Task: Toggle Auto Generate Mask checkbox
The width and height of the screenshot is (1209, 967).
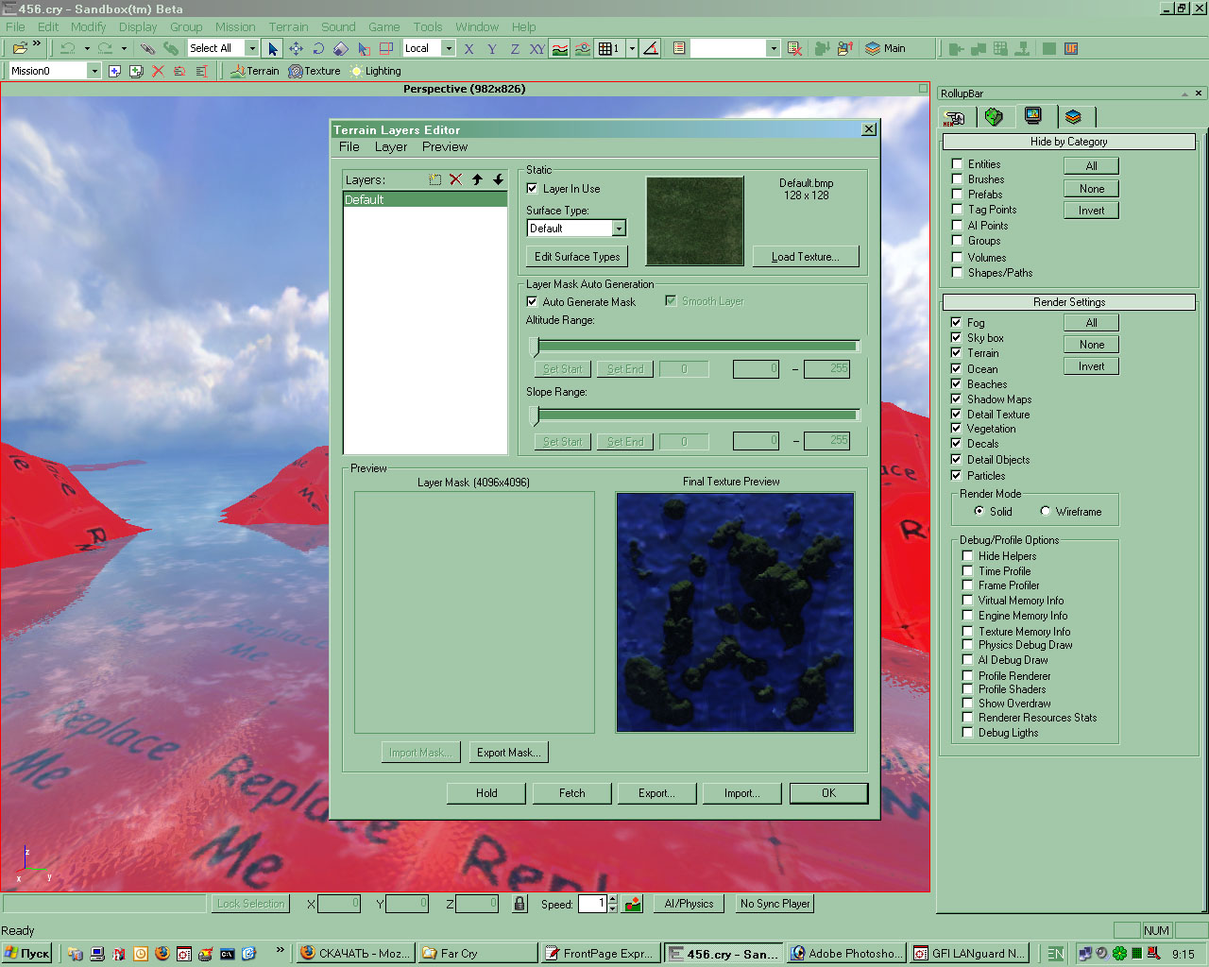Action: 532,302
